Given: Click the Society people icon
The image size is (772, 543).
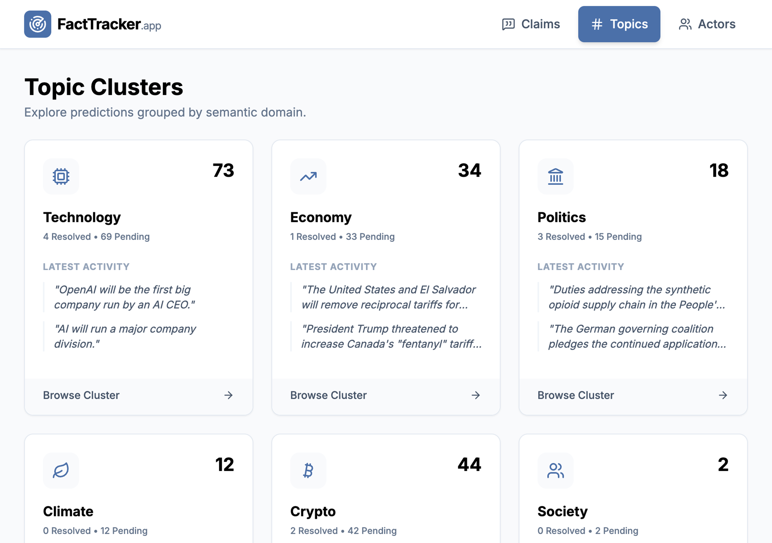Looking at the screenshot, I should tap(555, 470).
